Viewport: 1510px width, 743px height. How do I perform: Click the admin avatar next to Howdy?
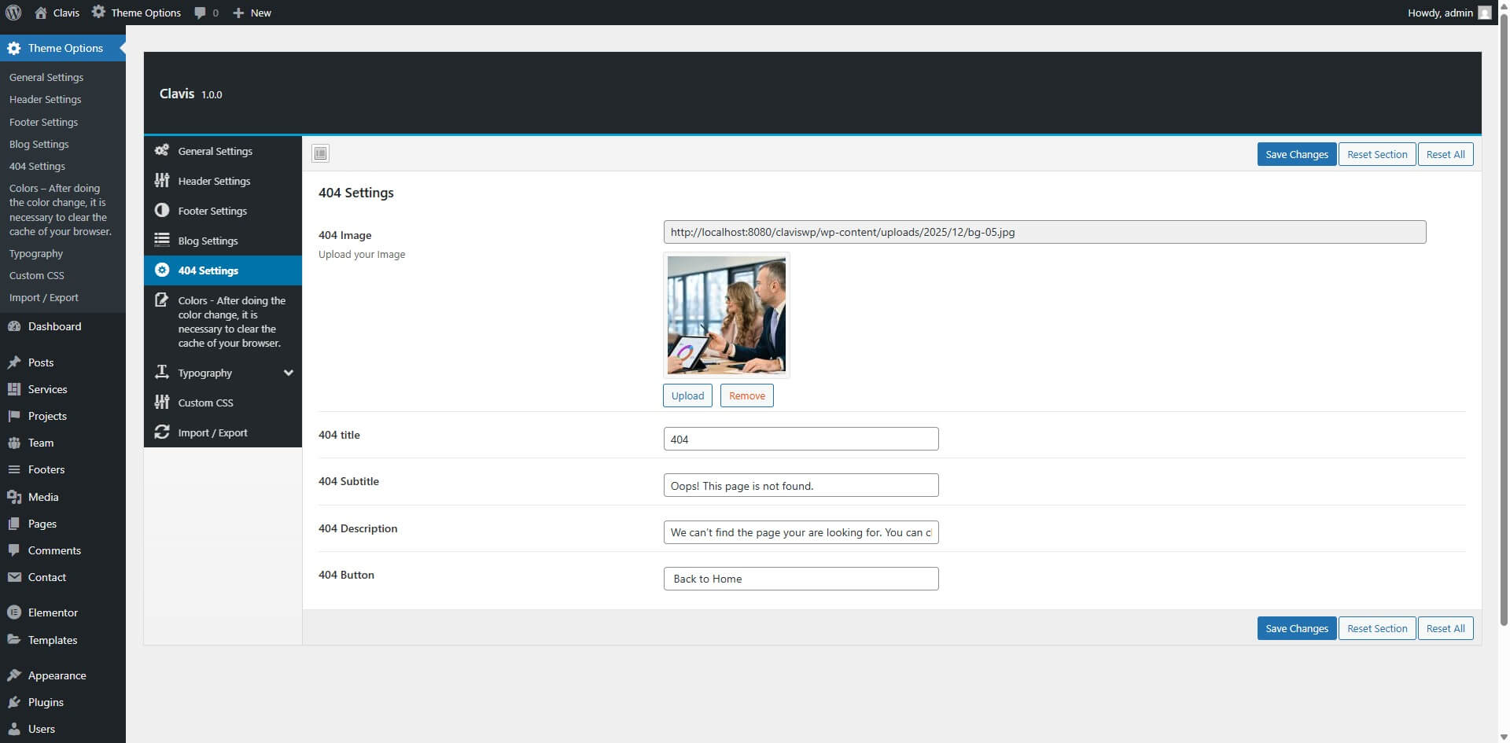1484,13
